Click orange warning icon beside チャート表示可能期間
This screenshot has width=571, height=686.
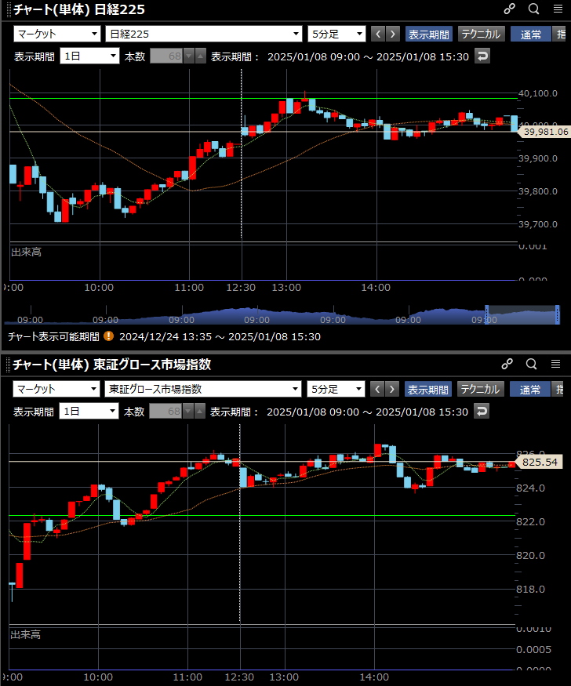(108, 336)
